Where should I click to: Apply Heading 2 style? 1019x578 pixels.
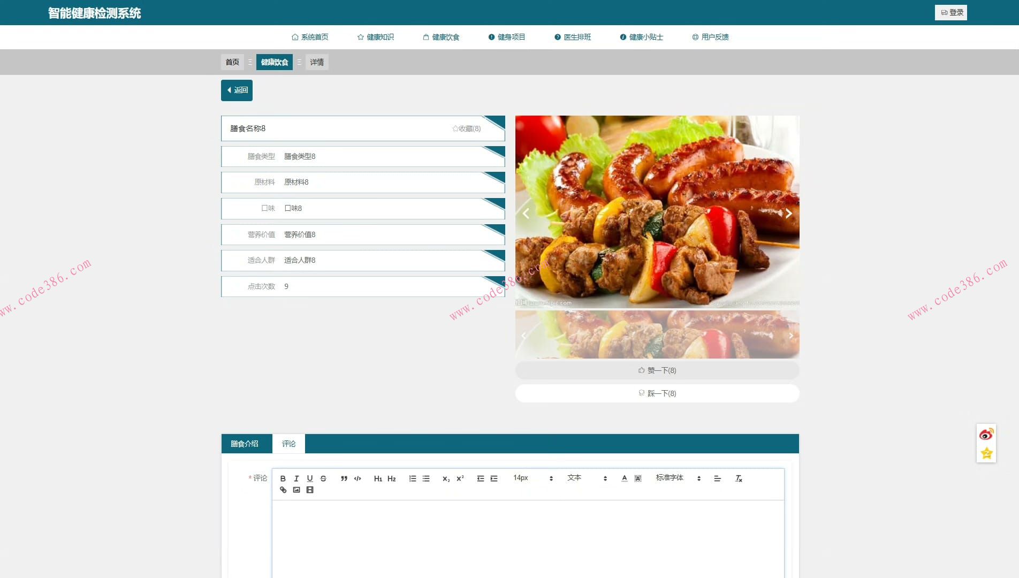[x=392, y=478]
